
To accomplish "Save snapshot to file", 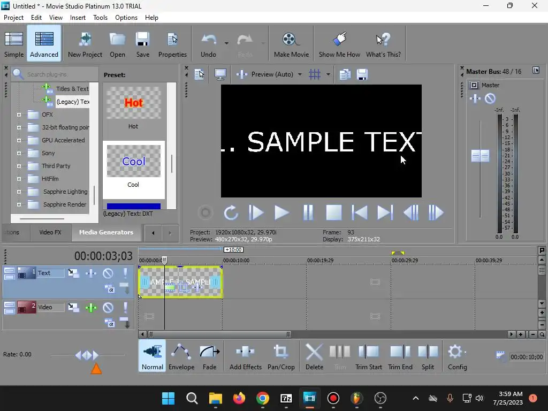I will pos(362,74).
